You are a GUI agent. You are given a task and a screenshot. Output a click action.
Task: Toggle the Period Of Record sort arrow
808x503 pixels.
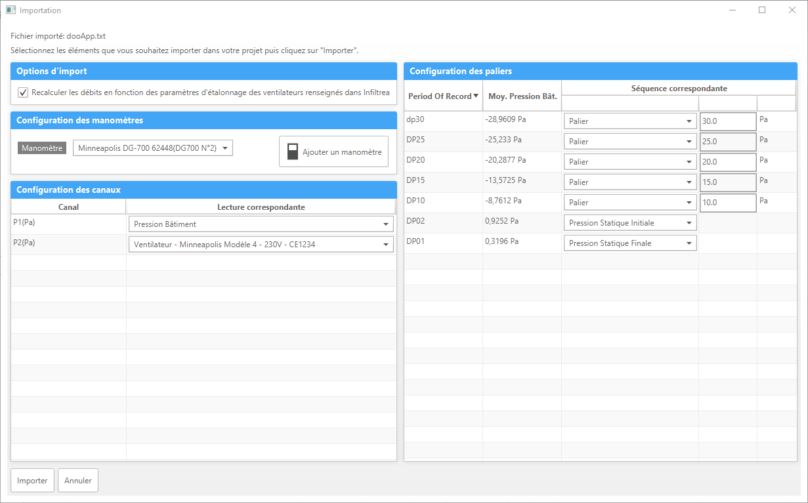476,96
